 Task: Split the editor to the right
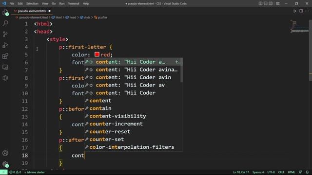(301, 11)
